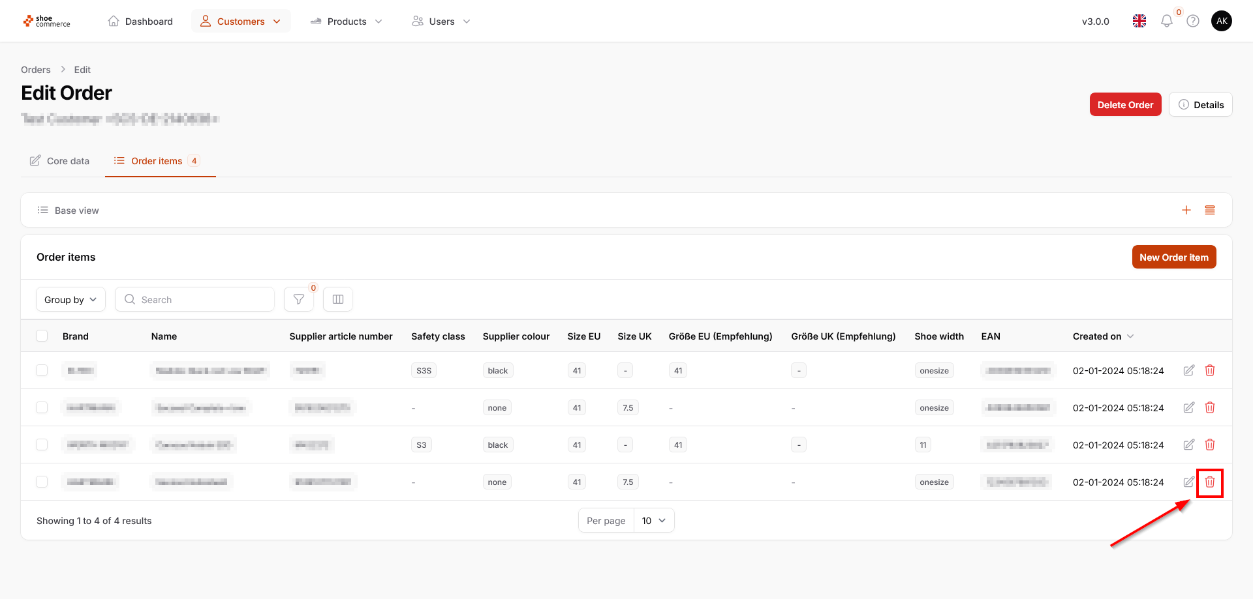Click the filter funnel icon
The image size is (1253, 599).
pyautogui.click(x=299, y=299)
